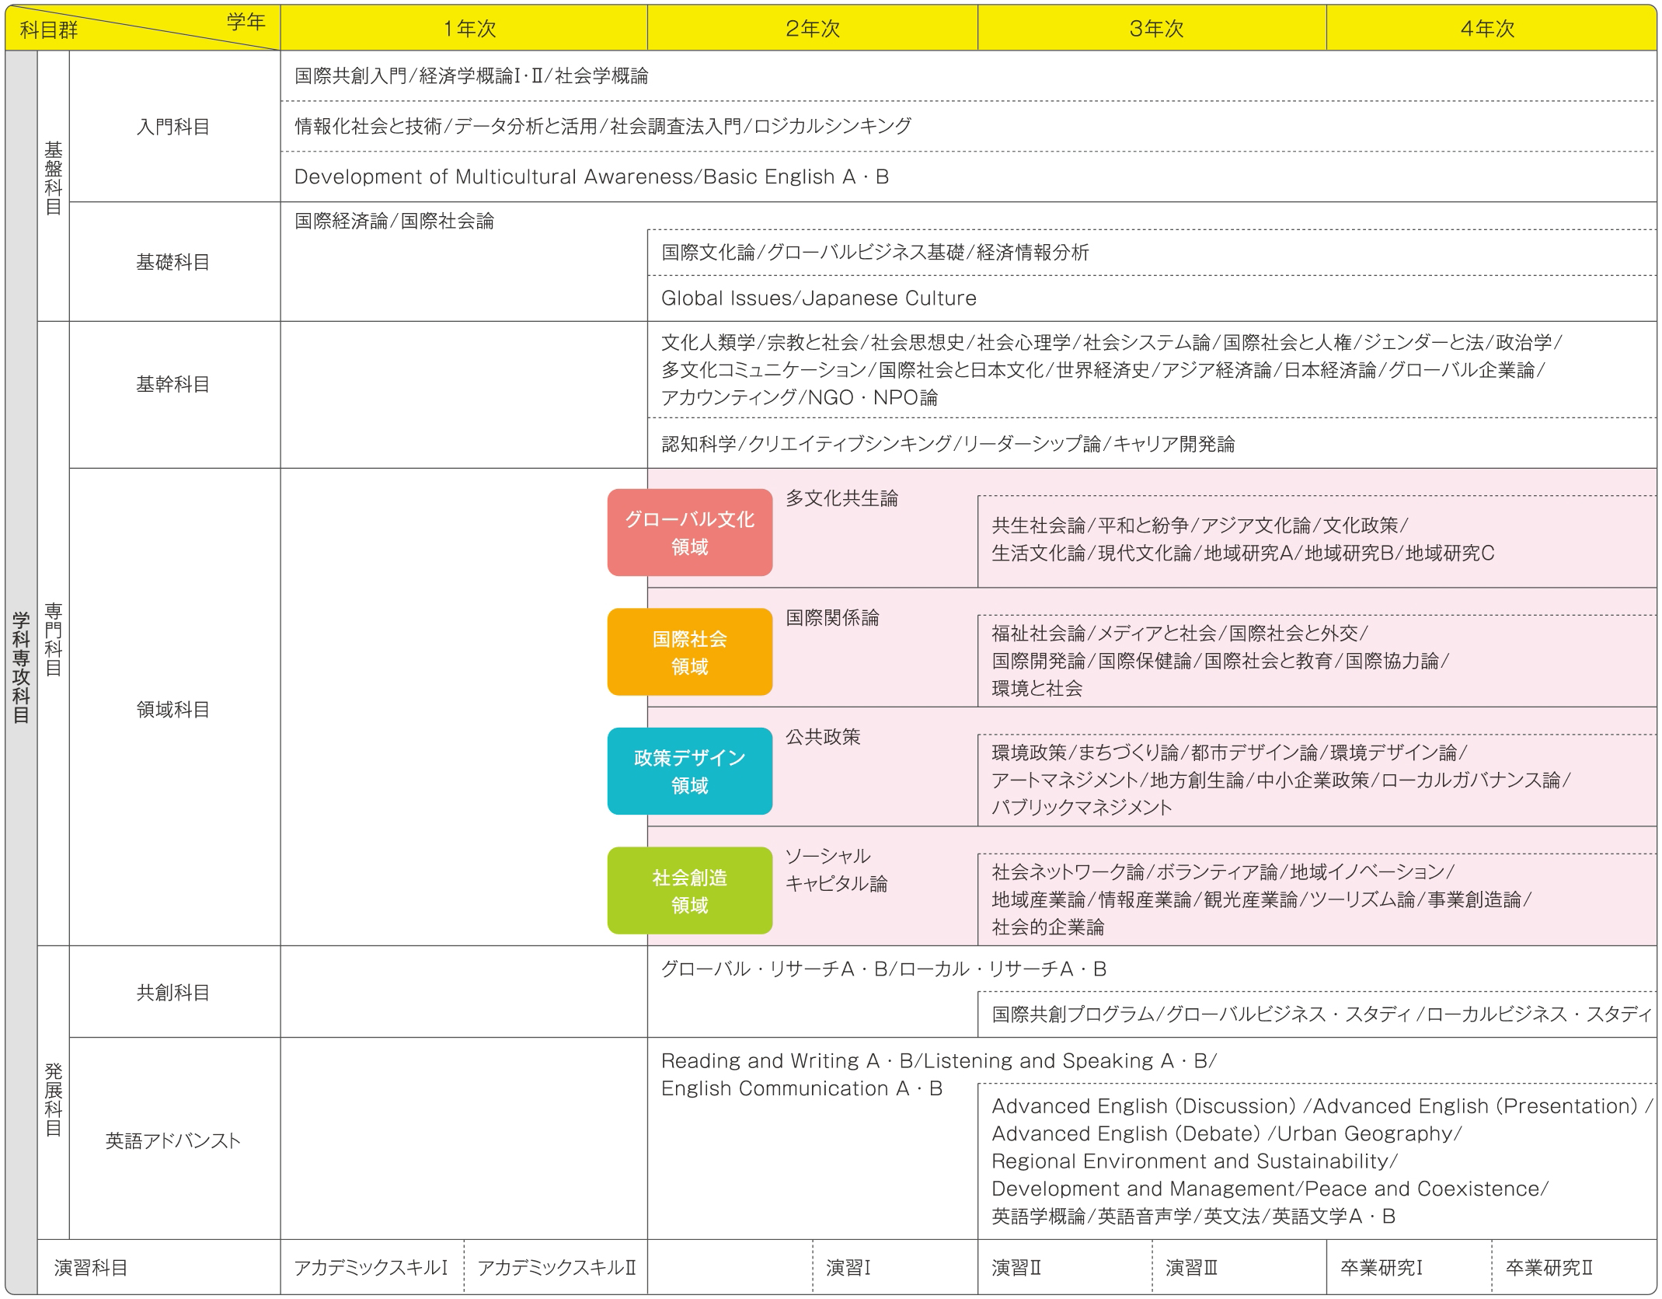Click the 環境政策 course line

click(x=1229, y=753)
